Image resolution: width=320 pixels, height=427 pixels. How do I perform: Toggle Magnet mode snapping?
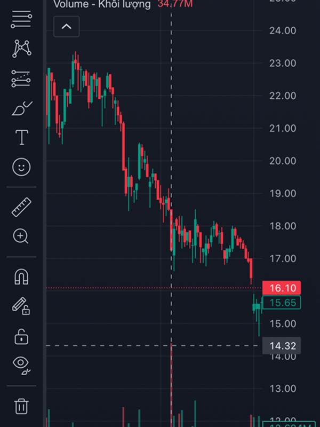pos(21,276)
